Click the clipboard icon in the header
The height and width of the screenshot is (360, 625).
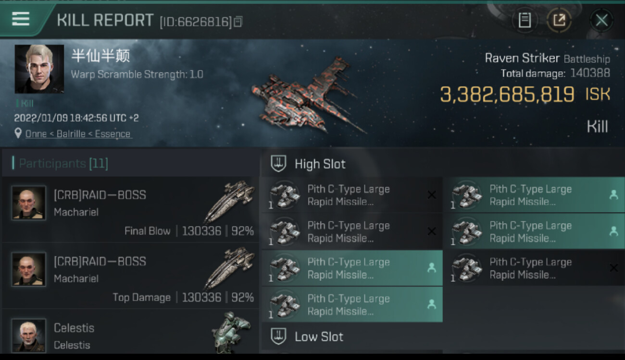tap(525, 20)
